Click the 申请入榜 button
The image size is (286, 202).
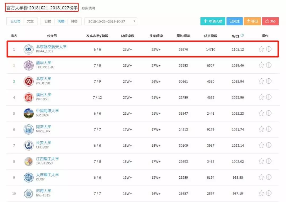[x=213, y=21]
